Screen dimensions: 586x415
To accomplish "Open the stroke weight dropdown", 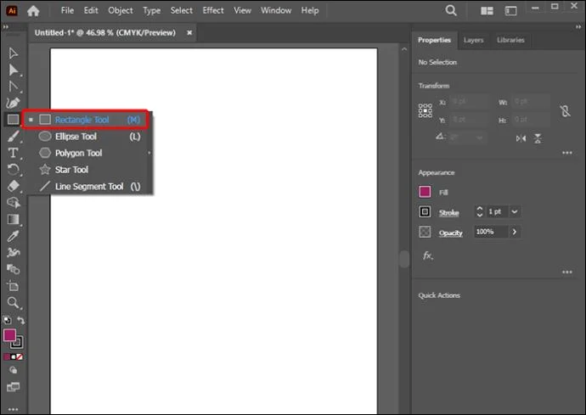I will (x=515, y=212).
